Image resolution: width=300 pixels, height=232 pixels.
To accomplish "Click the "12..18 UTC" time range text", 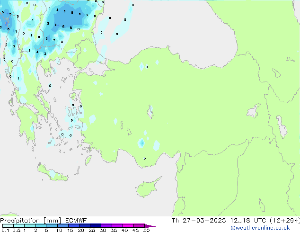I will 248,221.
